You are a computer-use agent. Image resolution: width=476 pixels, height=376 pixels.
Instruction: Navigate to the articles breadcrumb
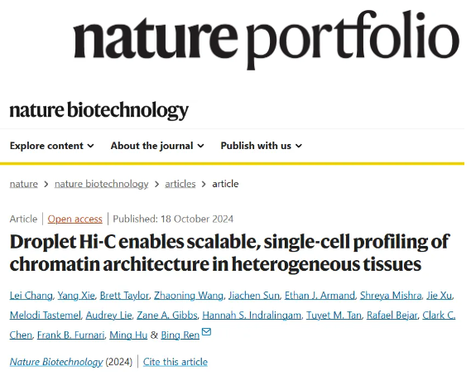tap(180, 184)
